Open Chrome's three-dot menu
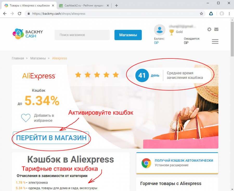Viewport: 234px width, 191px height. point(229,14)
